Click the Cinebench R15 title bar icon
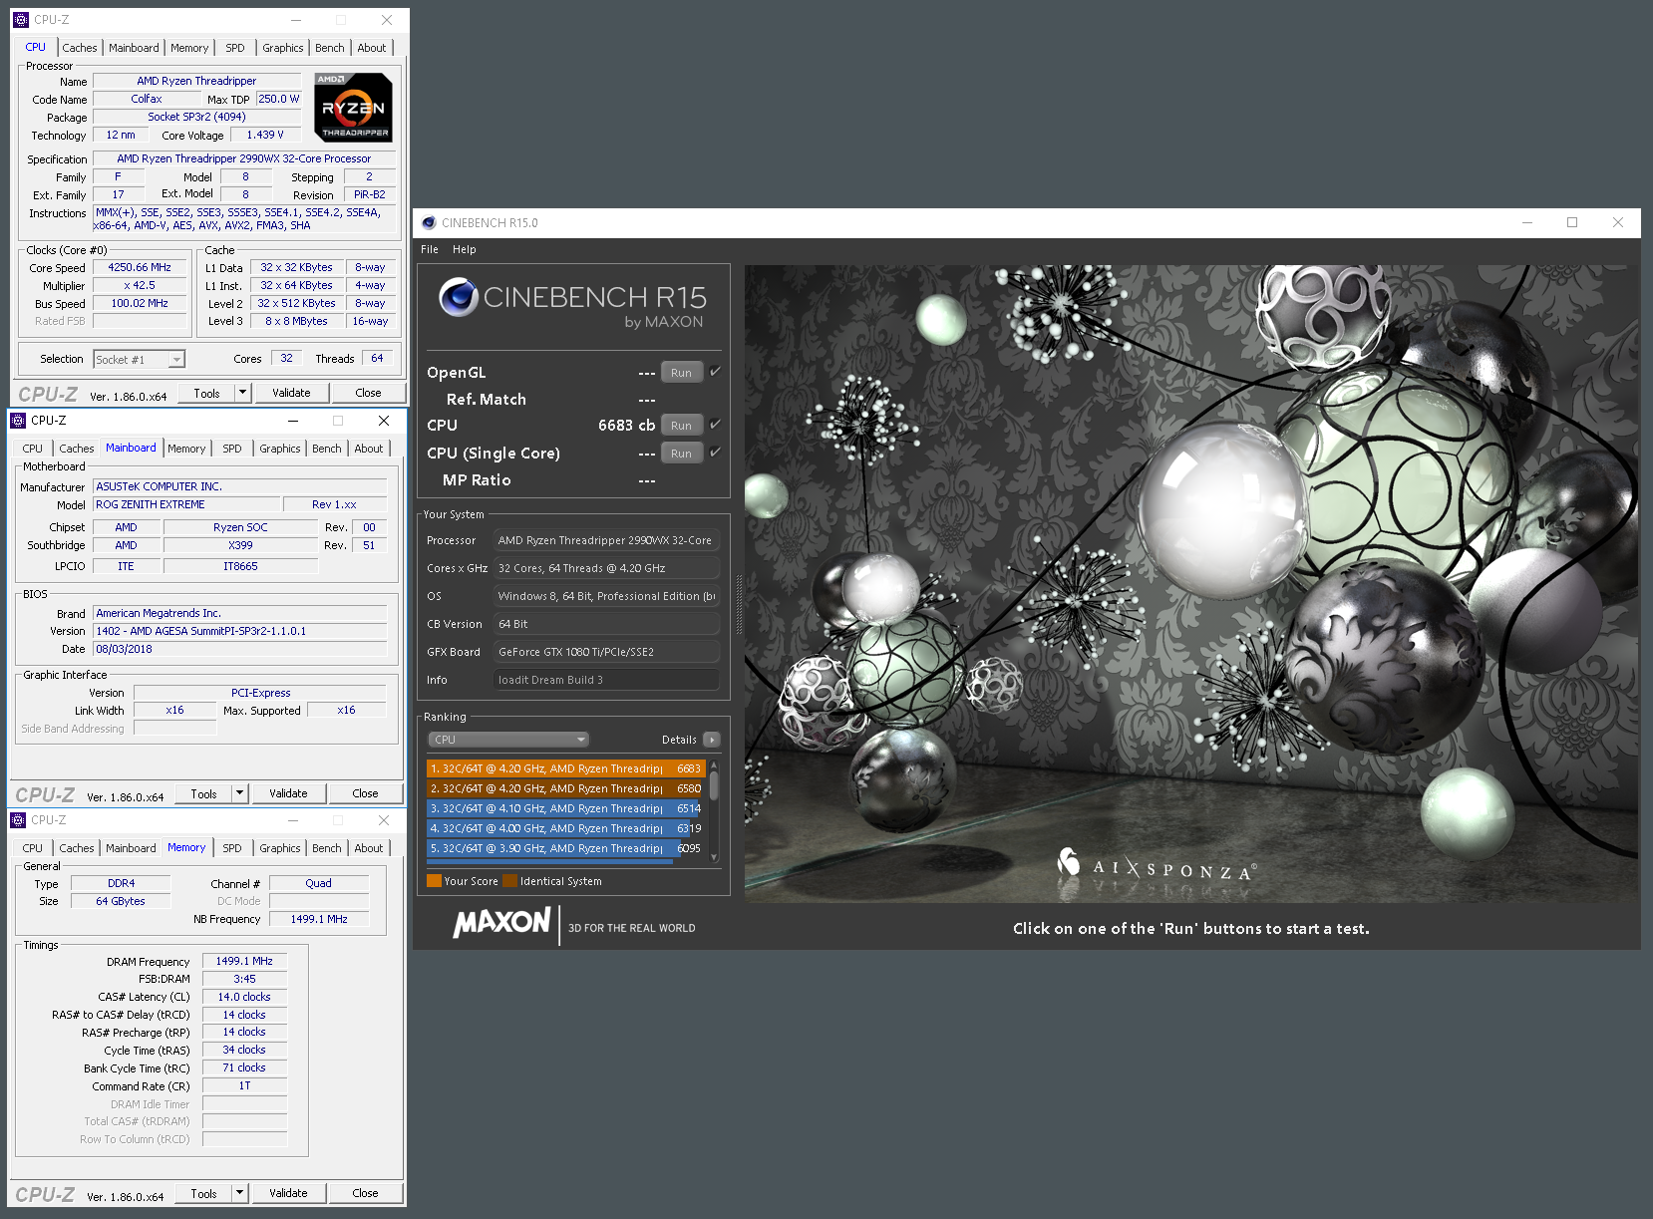1653x1219 pixels. point(429,223)
